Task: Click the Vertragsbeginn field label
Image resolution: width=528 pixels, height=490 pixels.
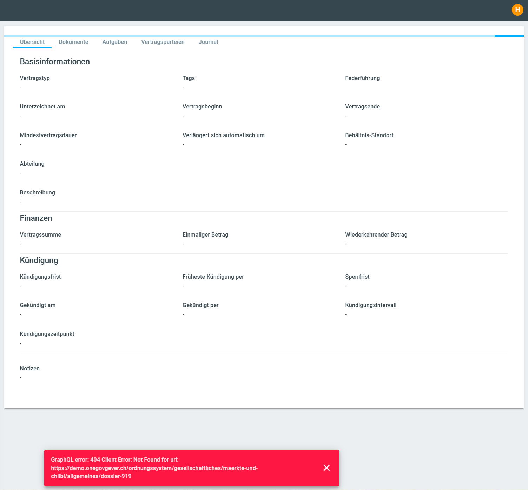Action: point(202,106)
